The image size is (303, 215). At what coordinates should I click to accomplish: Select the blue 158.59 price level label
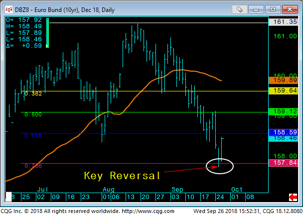283,132
